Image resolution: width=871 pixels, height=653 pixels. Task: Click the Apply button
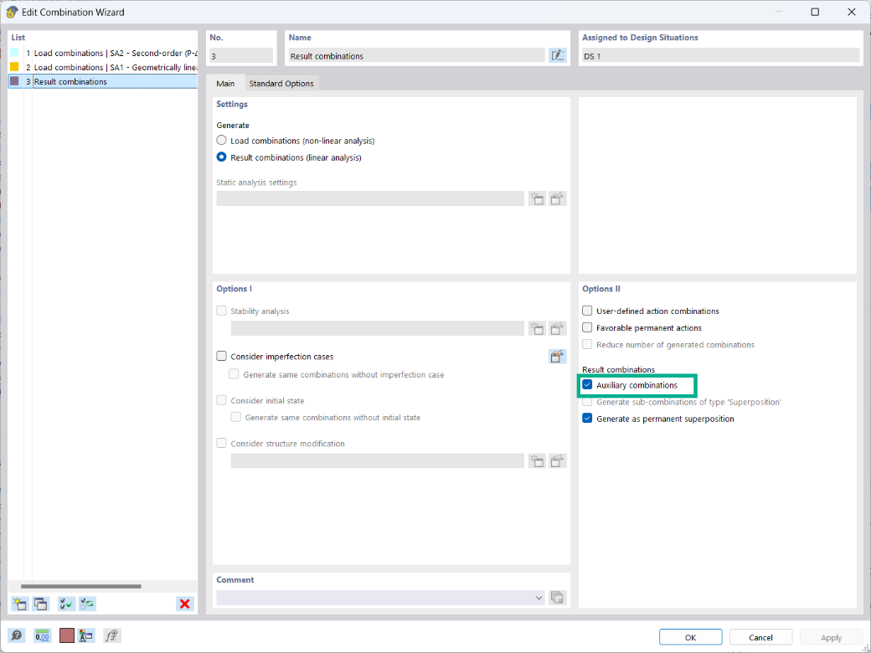coord(831,637)
